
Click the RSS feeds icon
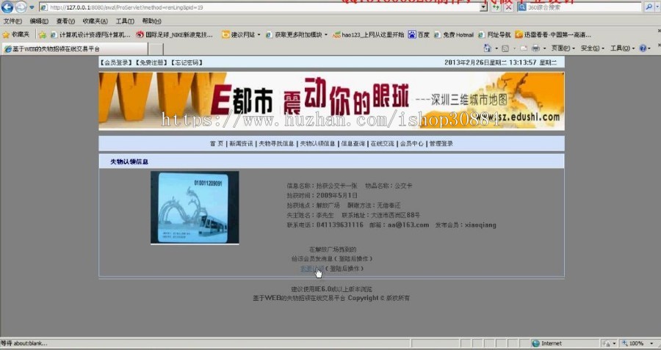point(505,49)
